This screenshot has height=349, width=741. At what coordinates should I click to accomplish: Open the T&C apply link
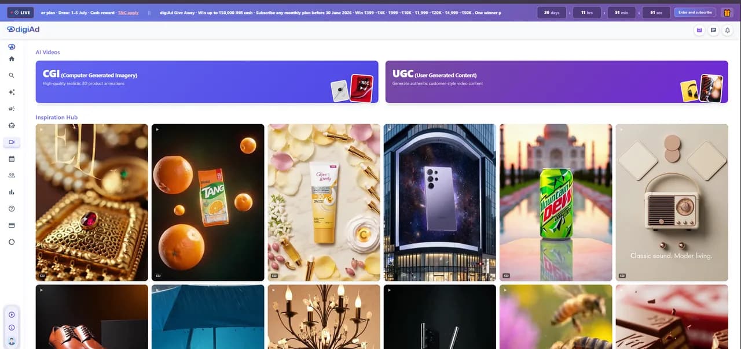point(128,12)
